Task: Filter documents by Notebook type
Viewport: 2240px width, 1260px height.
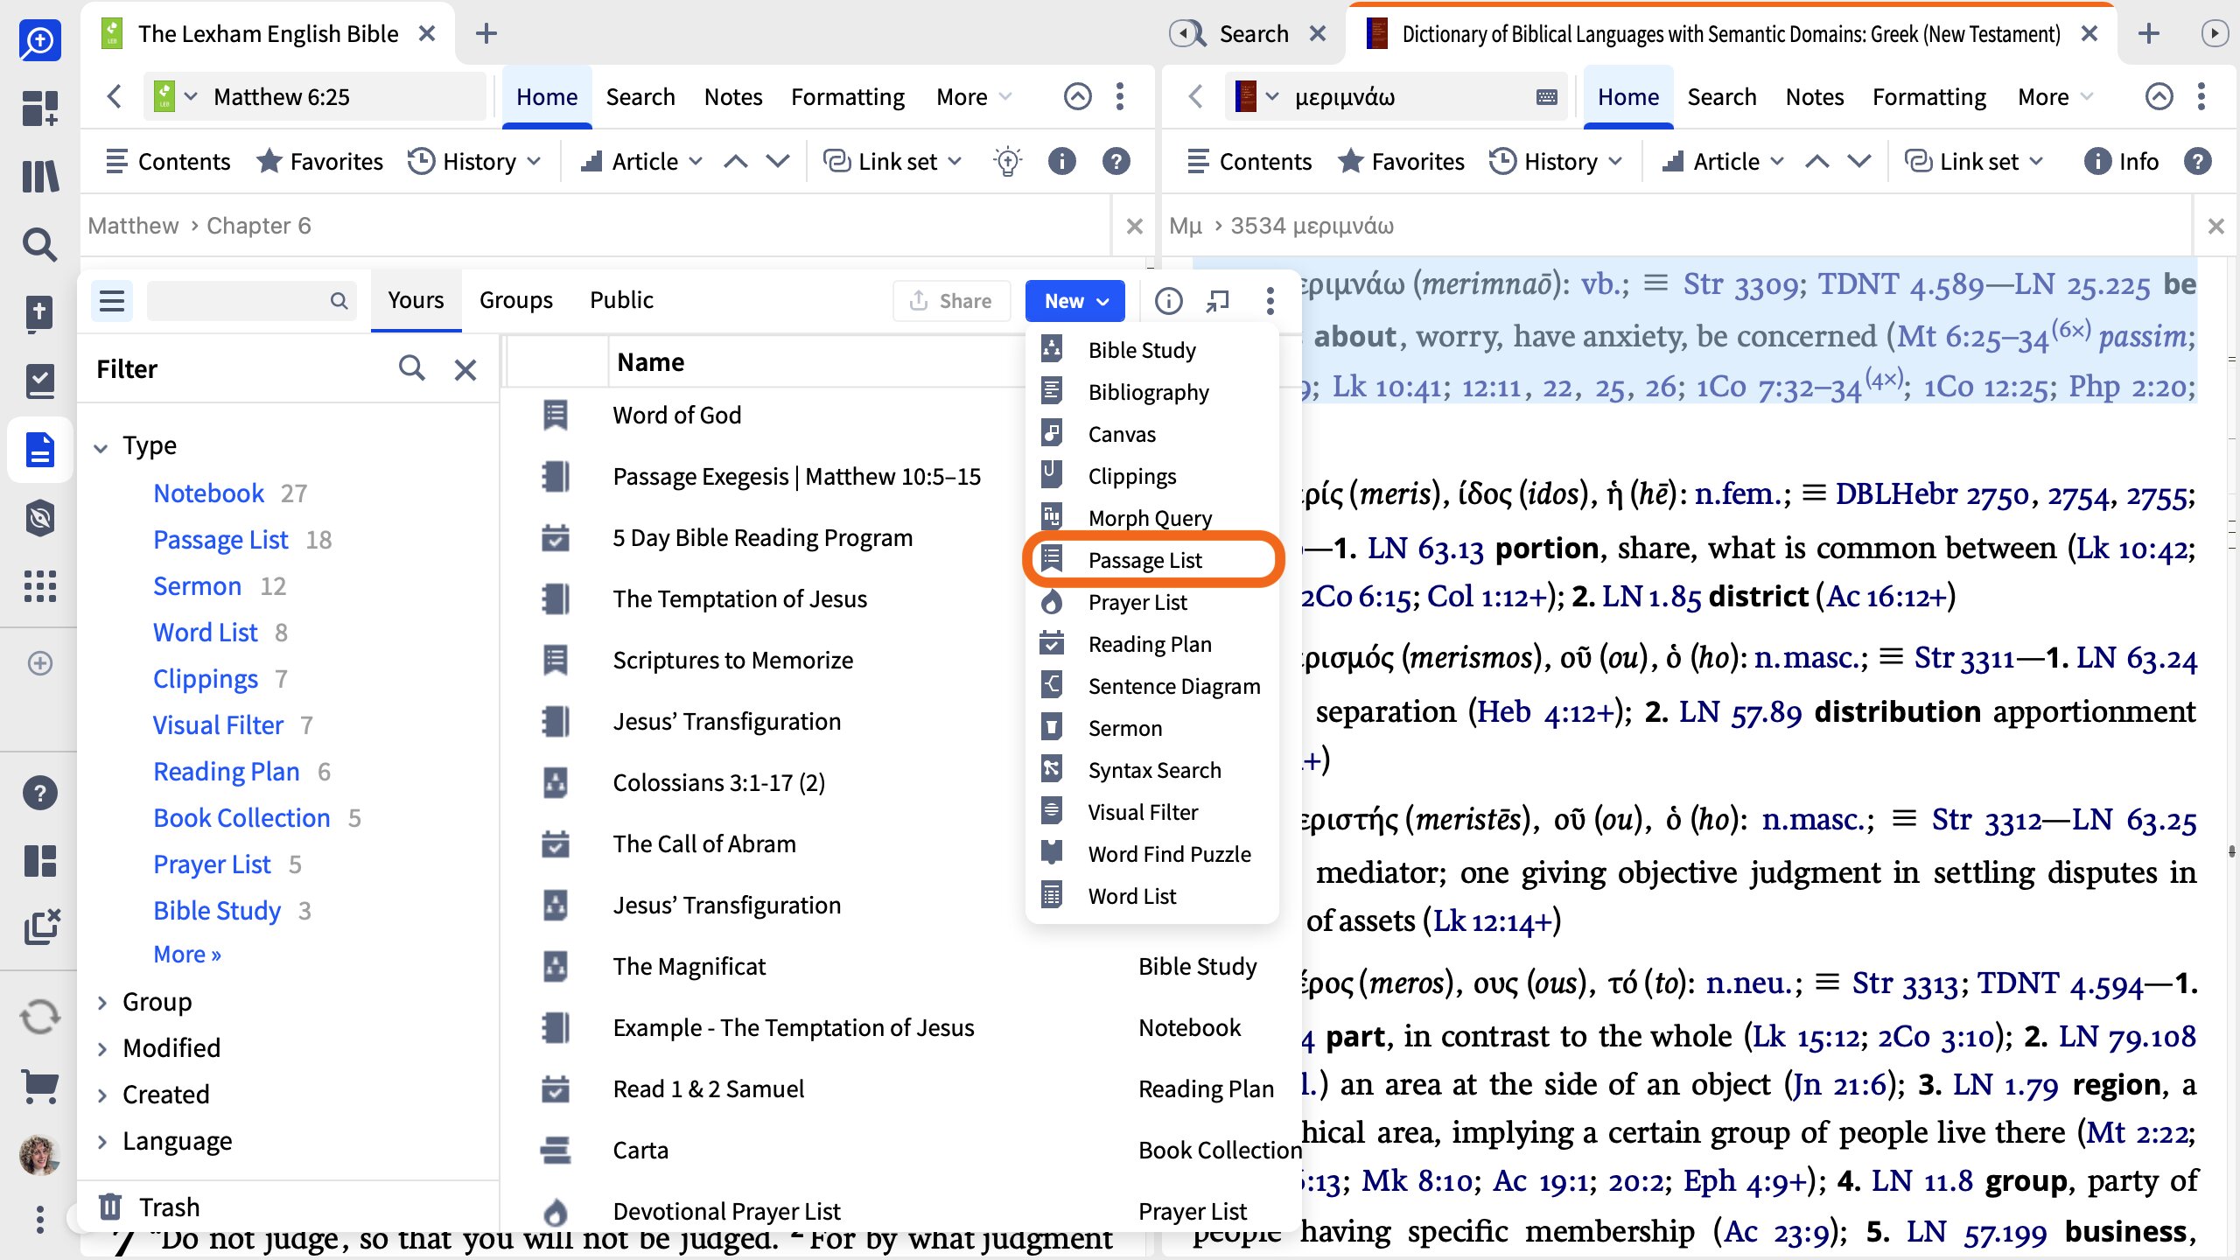Action: [209, 493]
